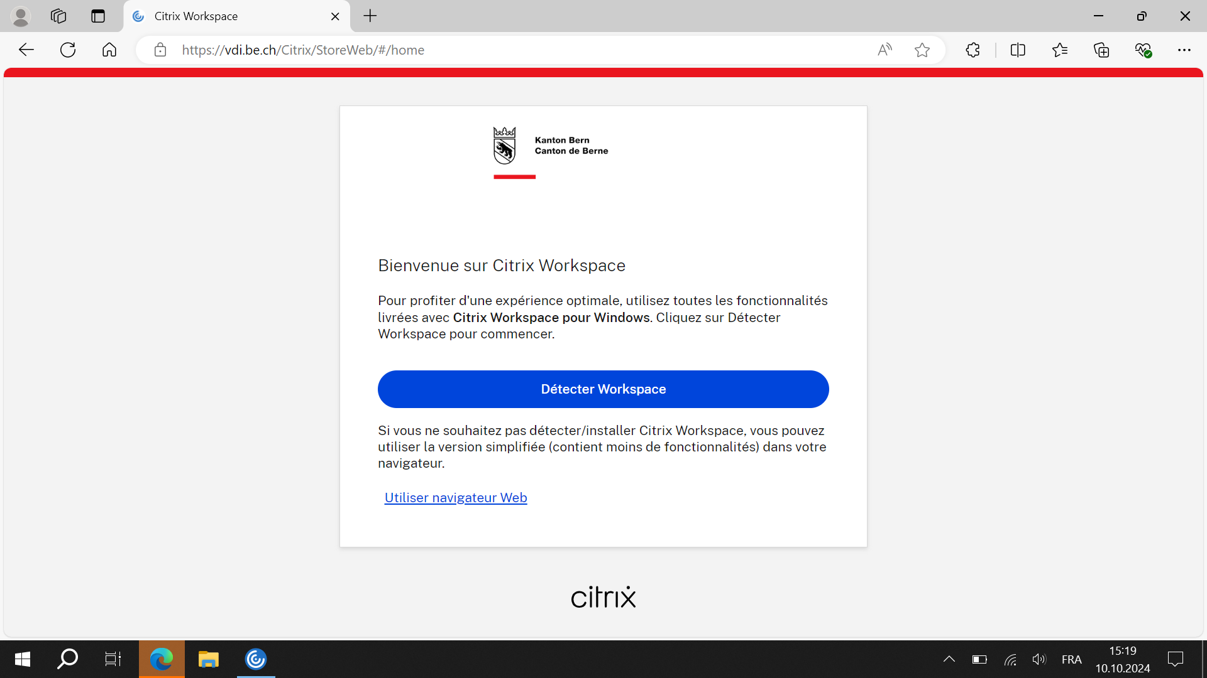
Task: Click the Kanton Bern text label
Action: click(x=562, y=140)
